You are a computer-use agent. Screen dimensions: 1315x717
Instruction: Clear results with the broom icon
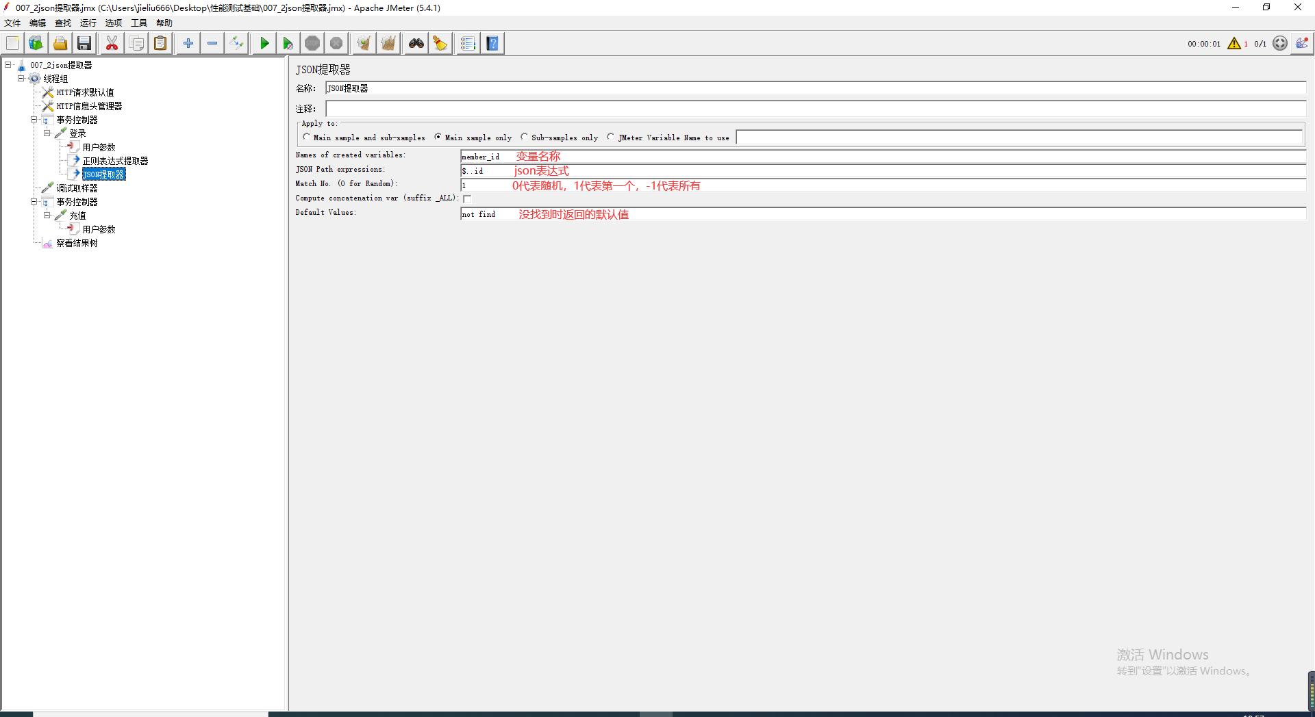[x=364, y=43]
